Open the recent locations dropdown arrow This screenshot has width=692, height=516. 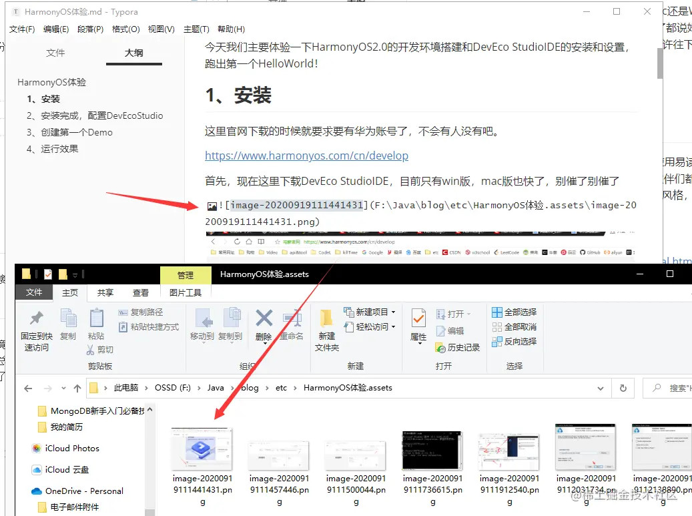[63, 389]
